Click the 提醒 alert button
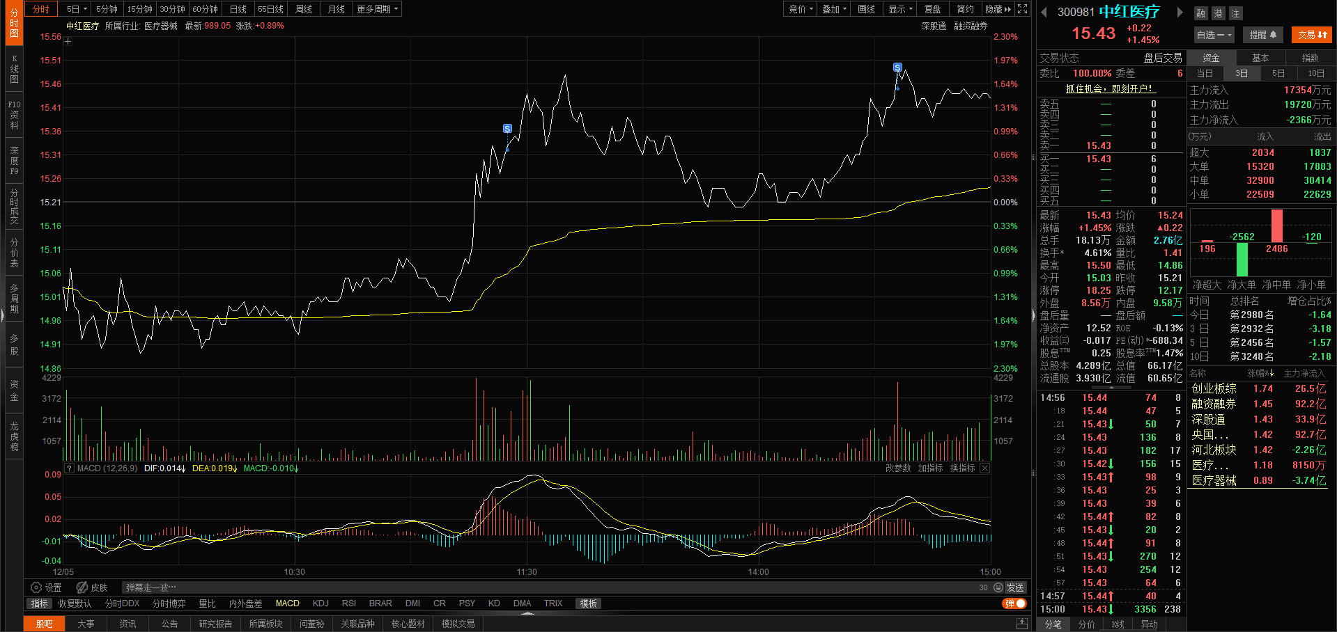1337x632 pixels. click(1263, 35)
